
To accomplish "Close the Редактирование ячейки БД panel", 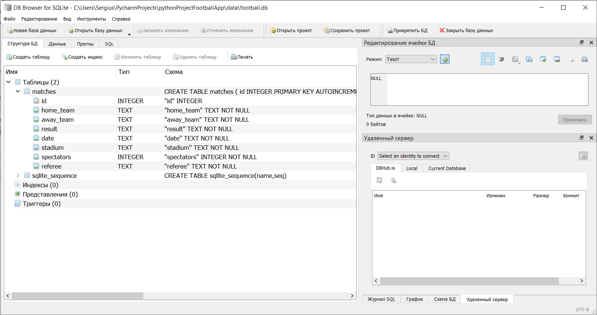I will [x=591, y=43].
